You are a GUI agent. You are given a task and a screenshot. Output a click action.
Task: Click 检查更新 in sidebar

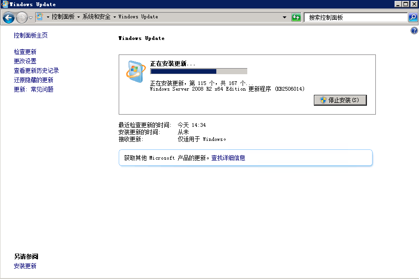point(25,52)
